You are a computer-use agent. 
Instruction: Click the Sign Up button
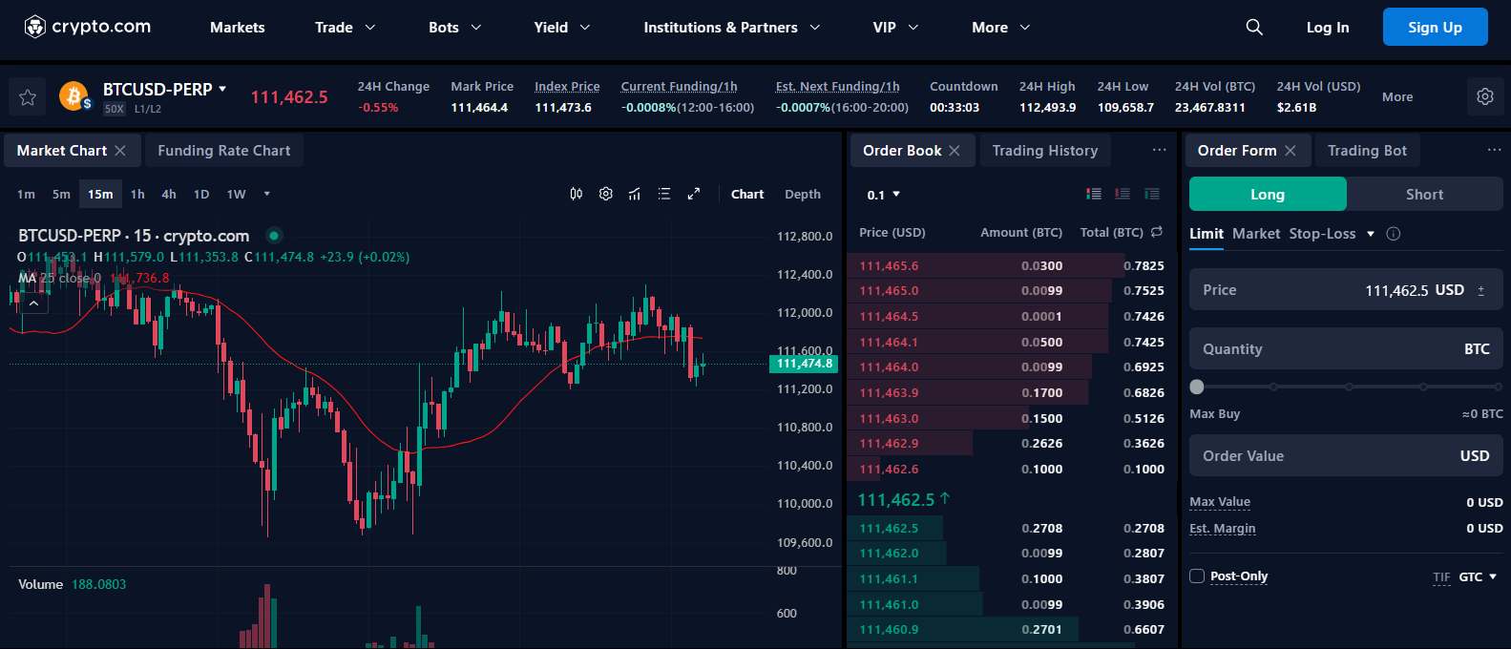pyautogui.click(x=1434, y=28)
